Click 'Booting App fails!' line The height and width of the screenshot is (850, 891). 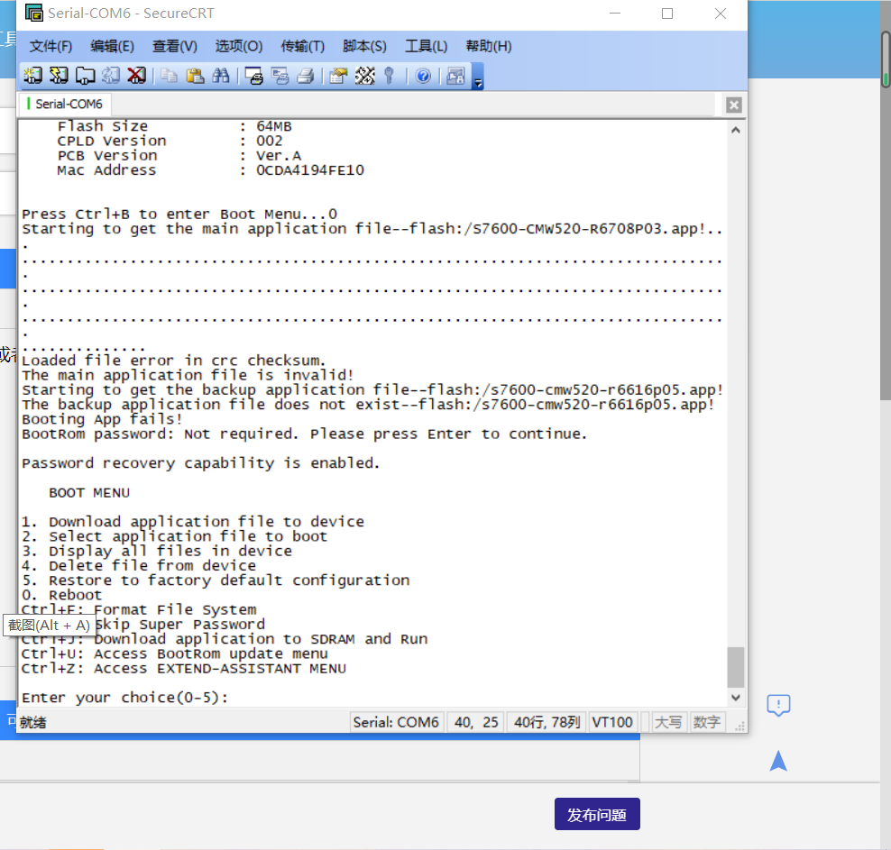click(x=102, y=419)
